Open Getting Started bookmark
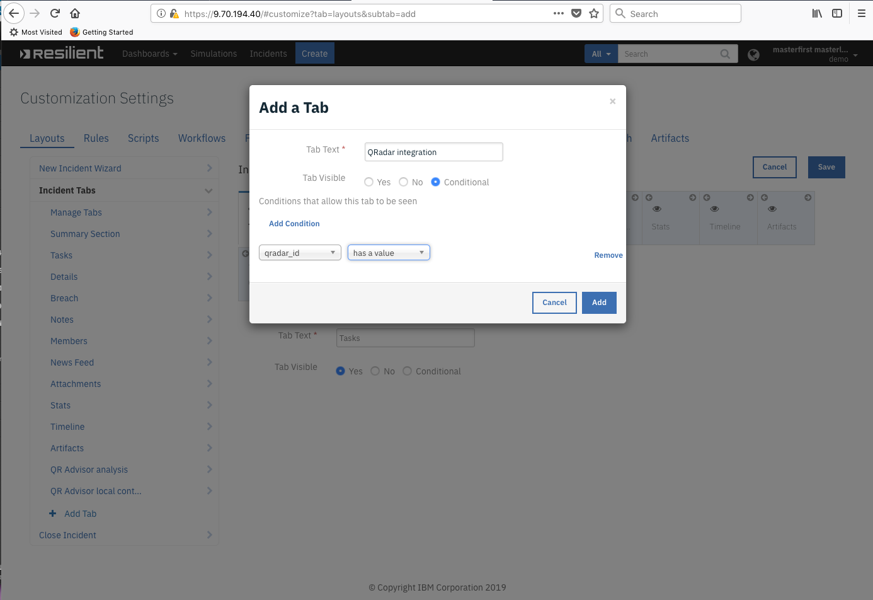The height and width of the screenshot is (600, 873). 101,32
